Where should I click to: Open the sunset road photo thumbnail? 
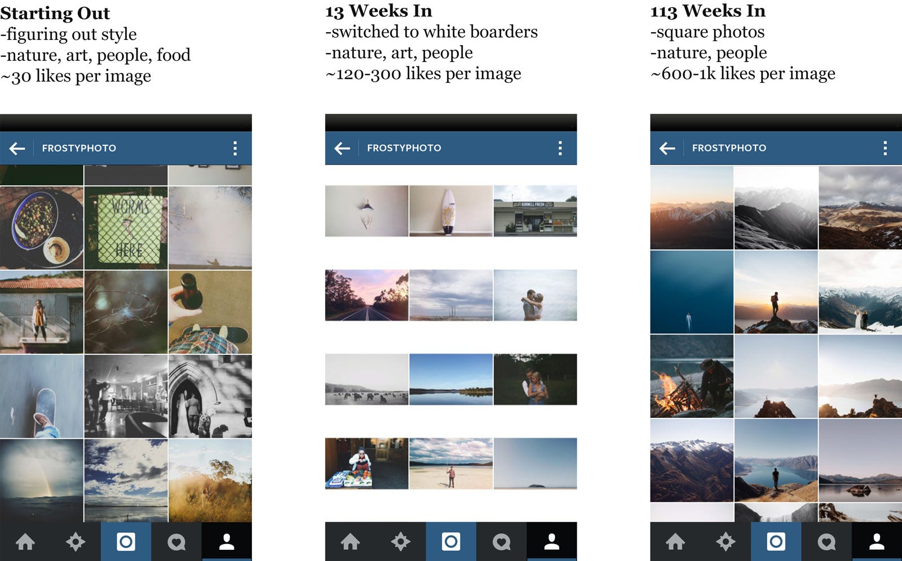click(366, 295)
